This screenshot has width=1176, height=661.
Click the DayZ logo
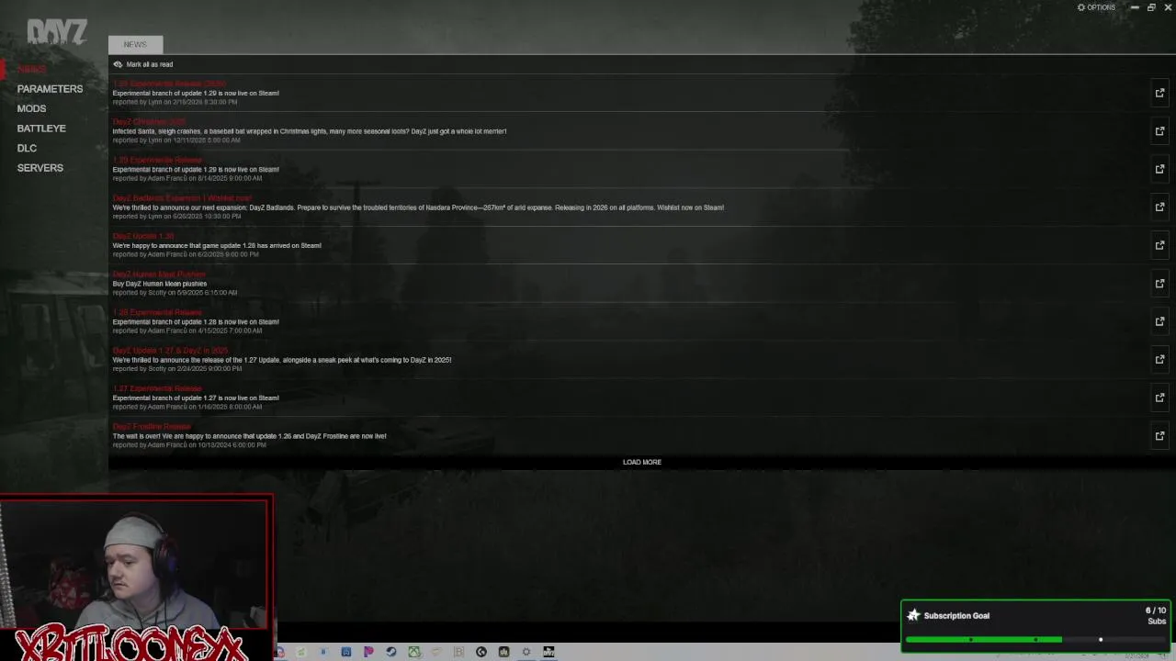pos(56,32)
